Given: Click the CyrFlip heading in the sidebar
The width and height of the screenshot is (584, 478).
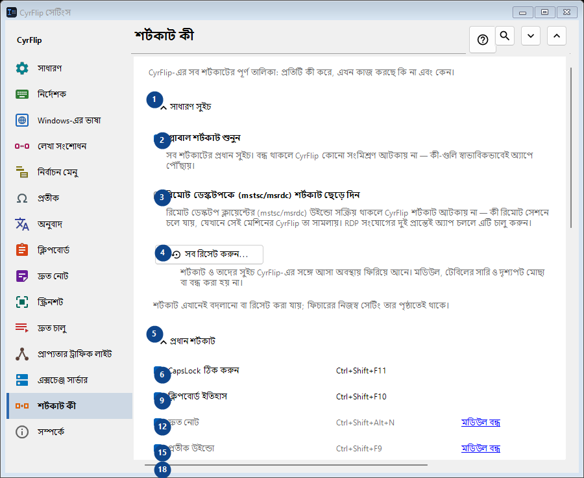Looking at the screenshot, I should coord(29,40).
